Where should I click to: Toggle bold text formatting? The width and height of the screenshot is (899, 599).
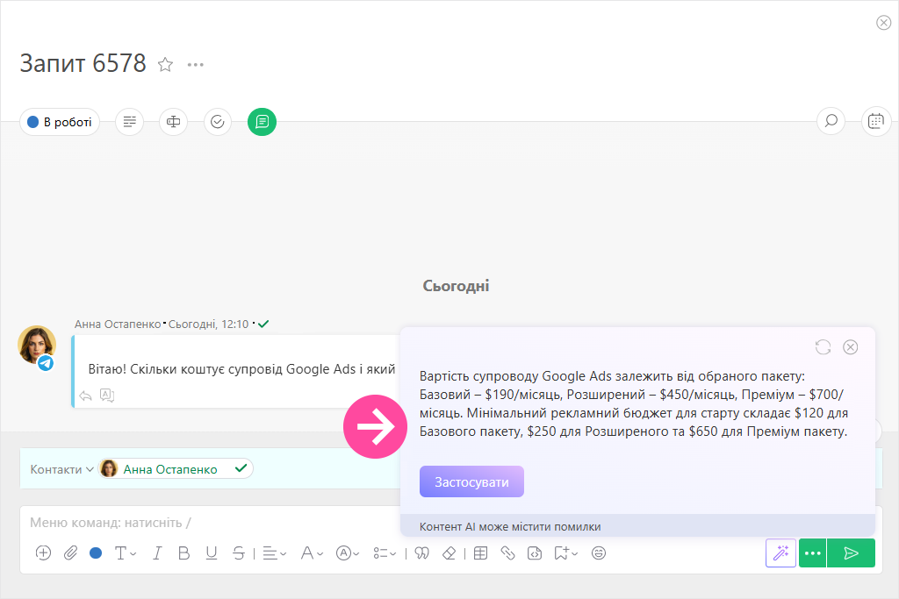183,553
